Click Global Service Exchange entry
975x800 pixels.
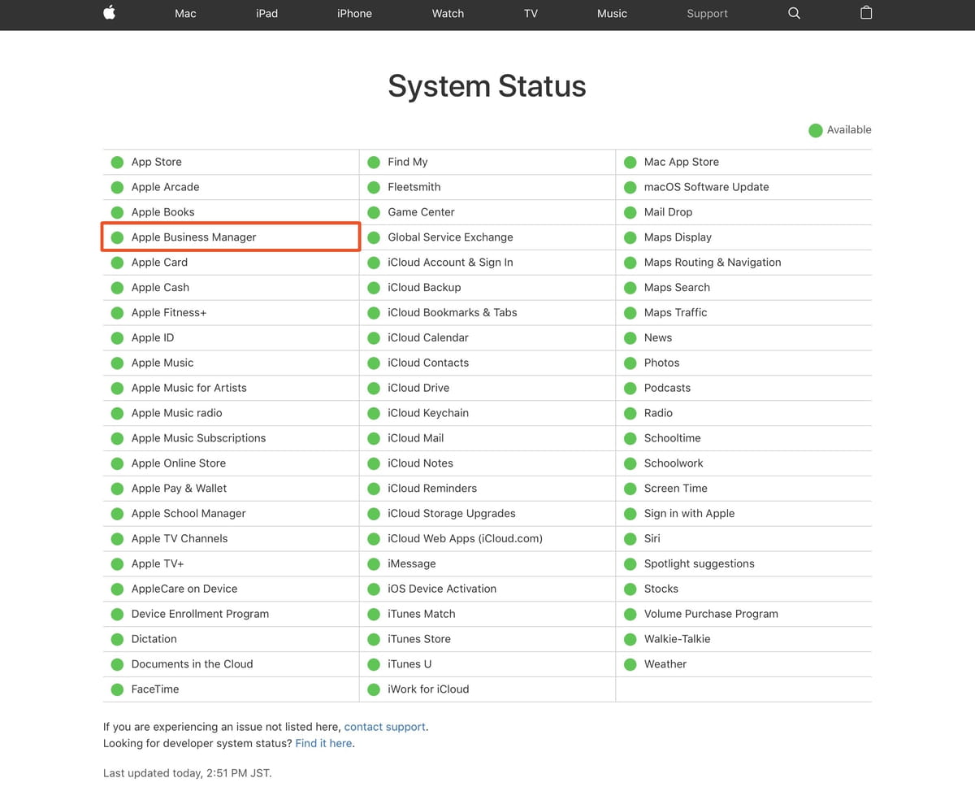click(x=450, y=237)
